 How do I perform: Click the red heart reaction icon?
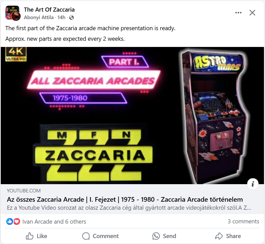[17, 221]
